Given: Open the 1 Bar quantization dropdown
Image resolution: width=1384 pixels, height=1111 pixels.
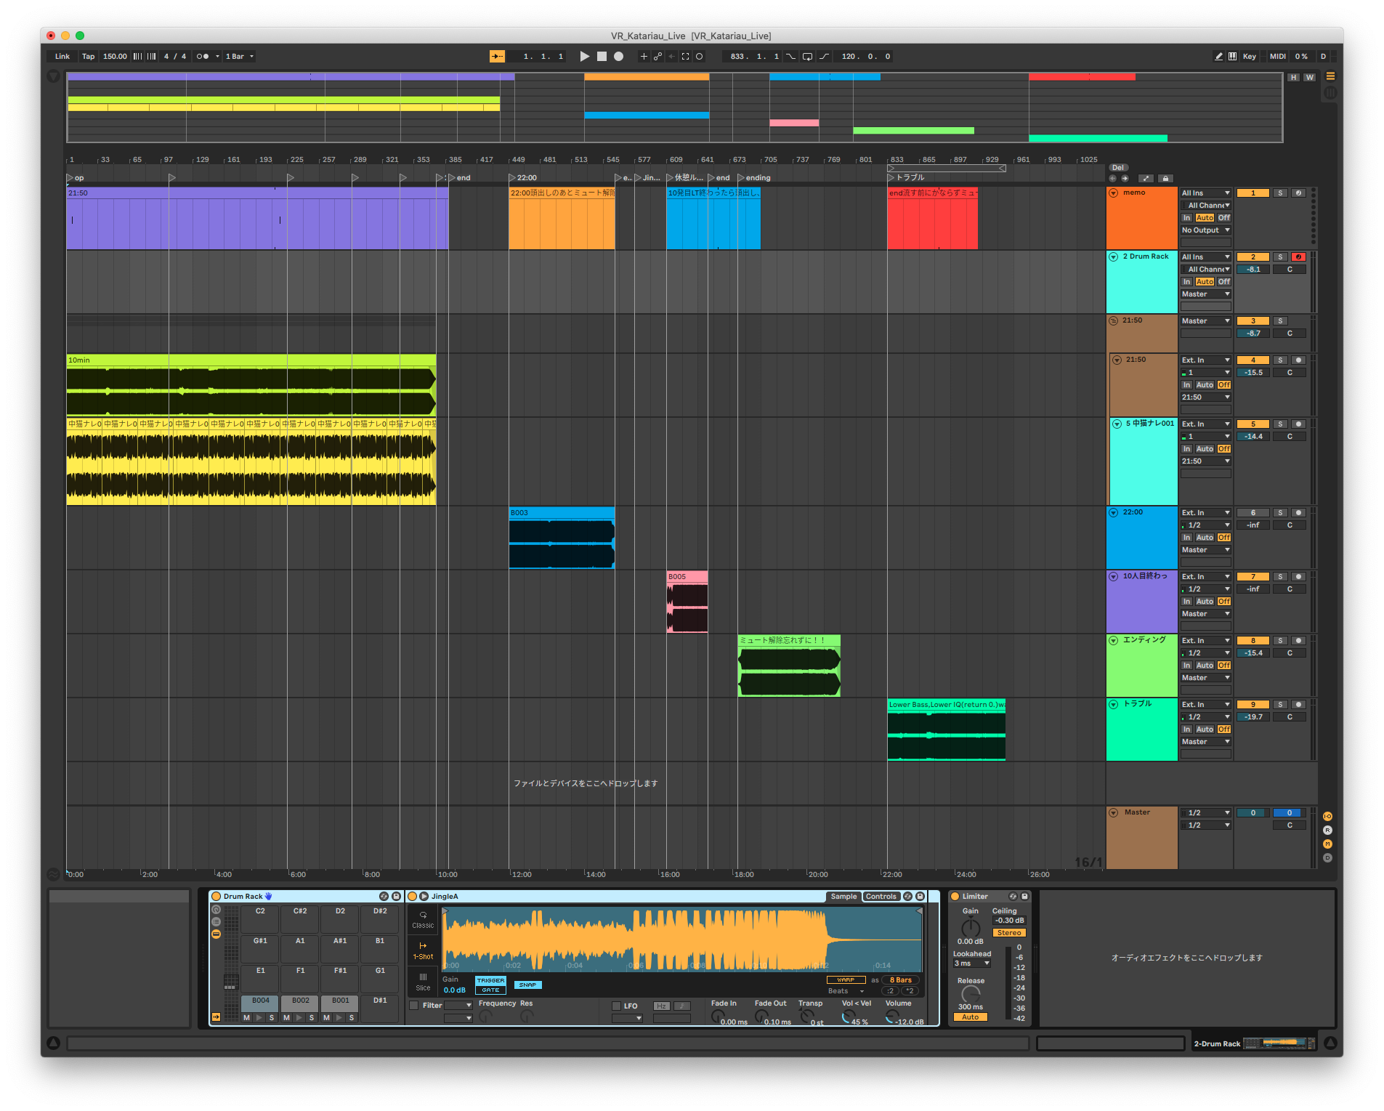Looking at the screenshot, I should (x=239, y=57).
